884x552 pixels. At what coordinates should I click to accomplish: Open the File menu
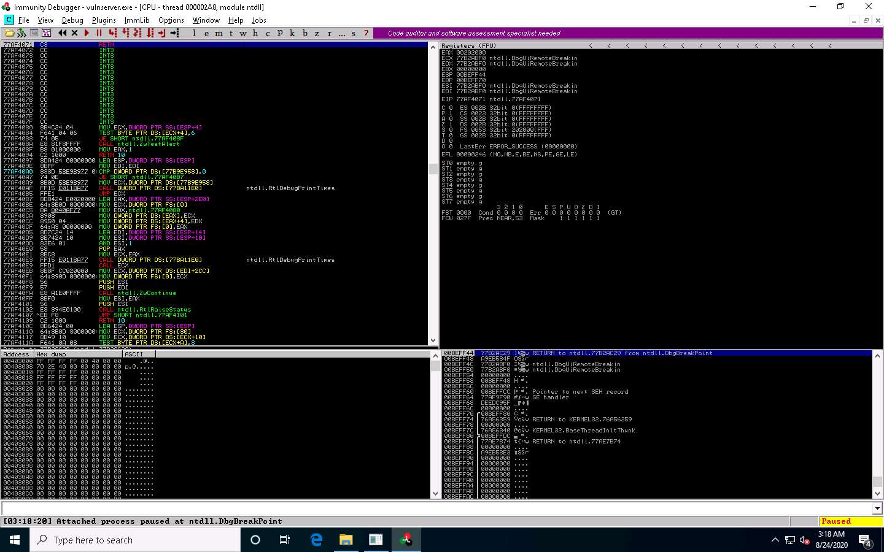(x=24, y=20)
